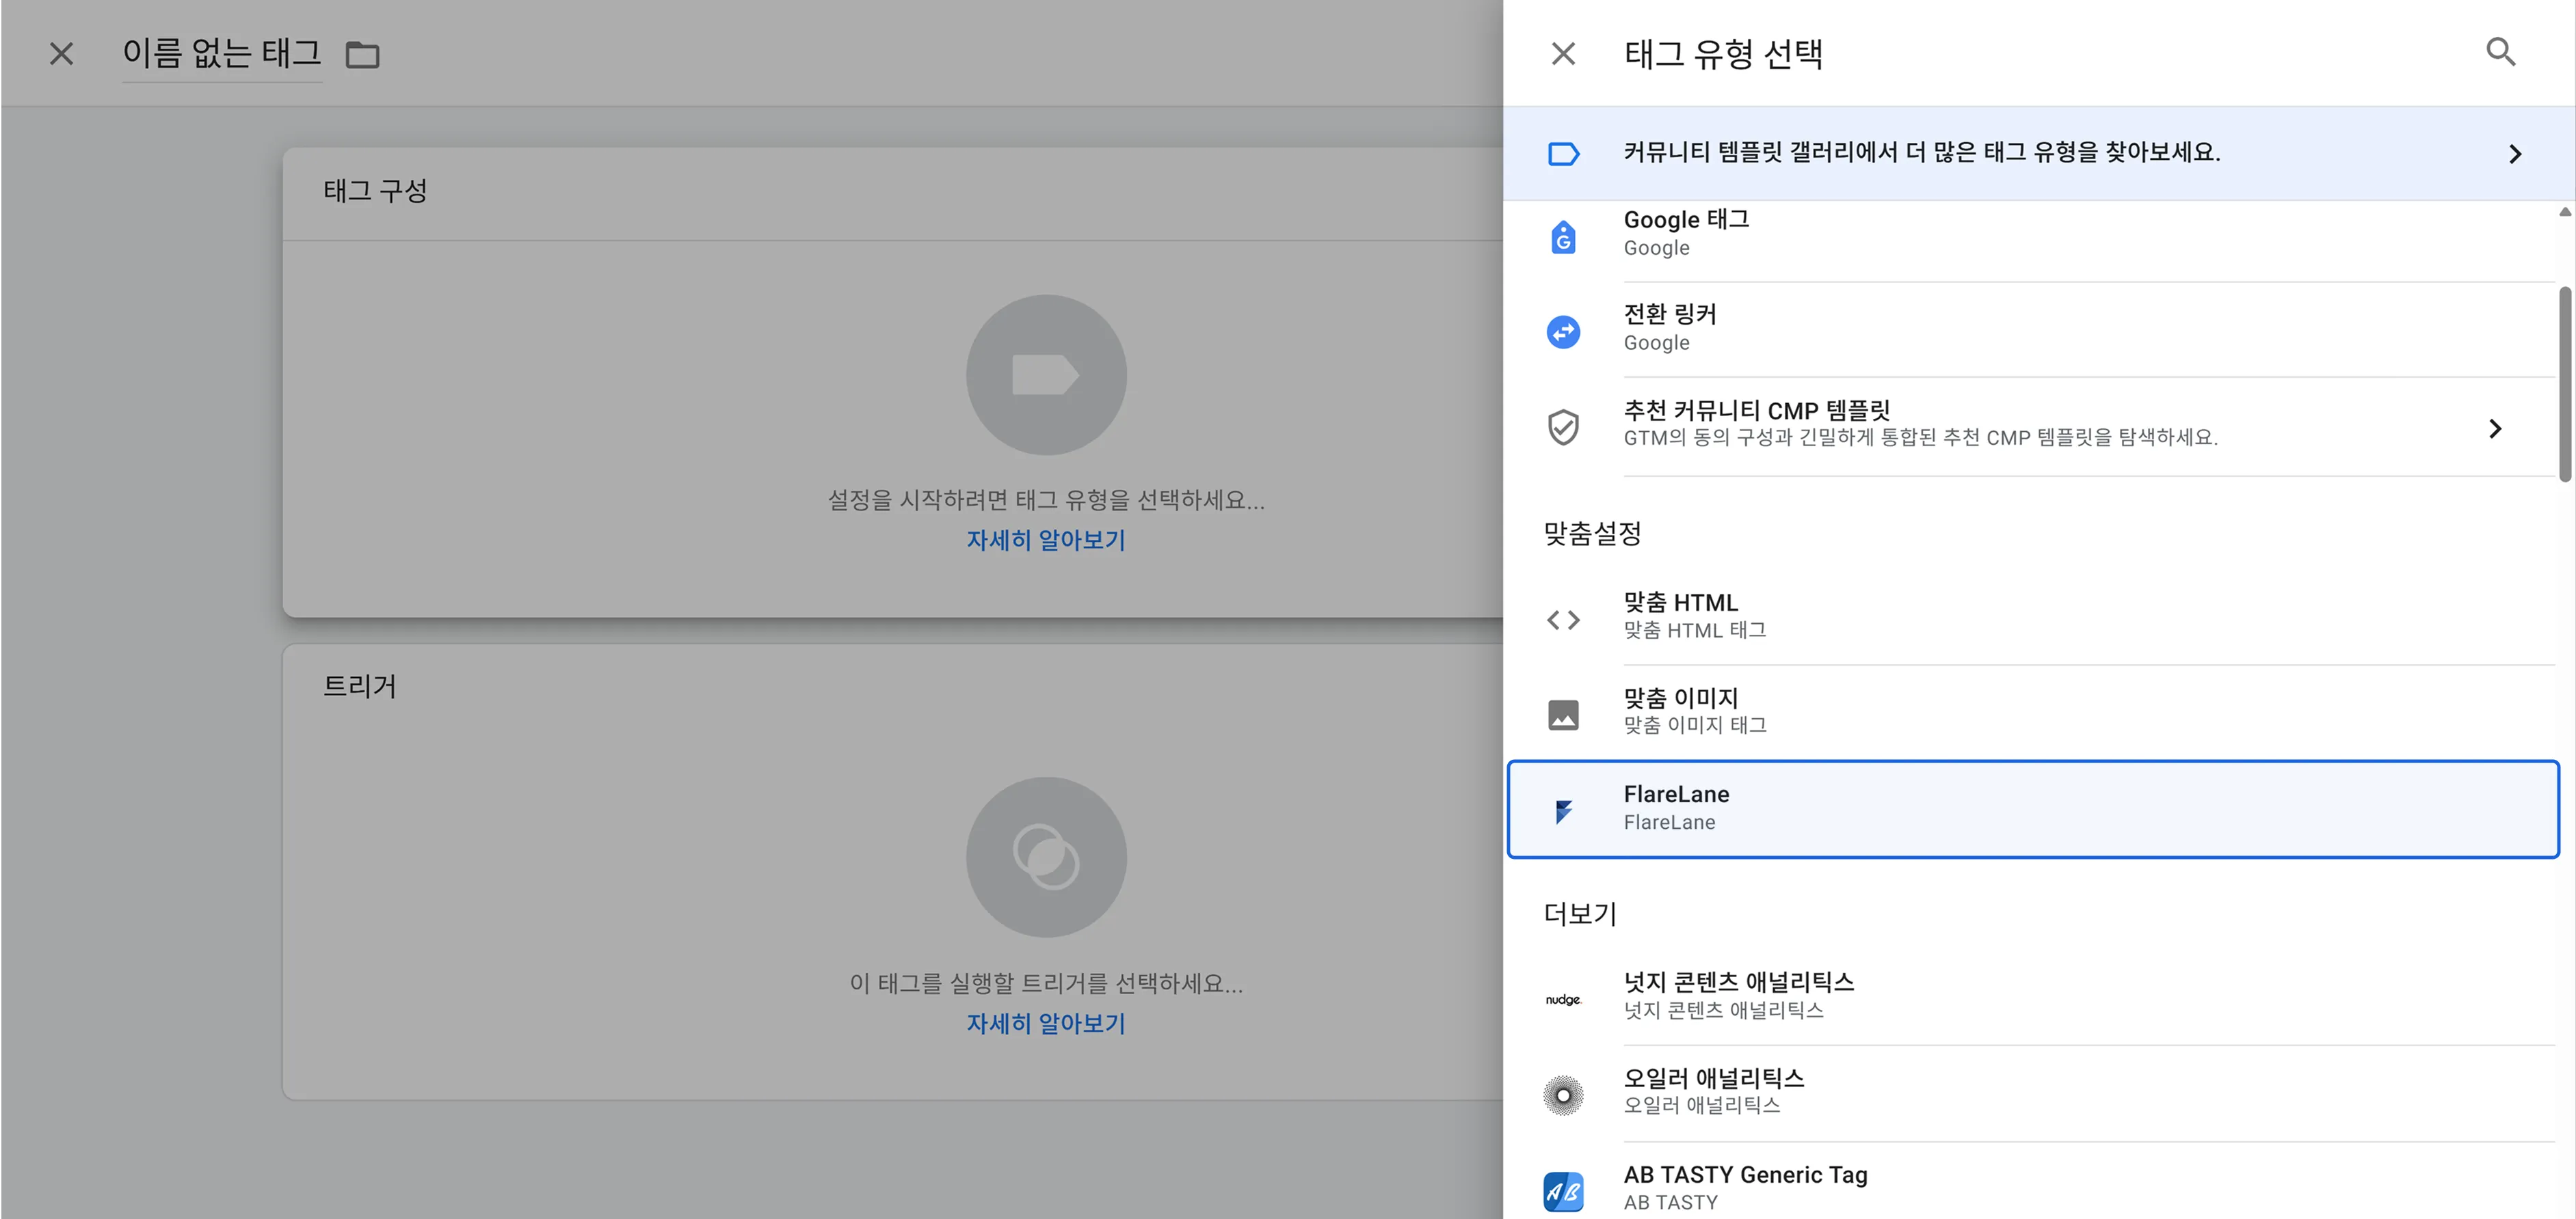Click the community template gallery tag icon

click(x=1563, y=154)
